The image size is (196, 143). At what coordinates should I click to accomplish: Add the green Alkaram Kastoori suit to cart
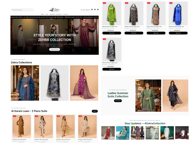tap(111, 33)
